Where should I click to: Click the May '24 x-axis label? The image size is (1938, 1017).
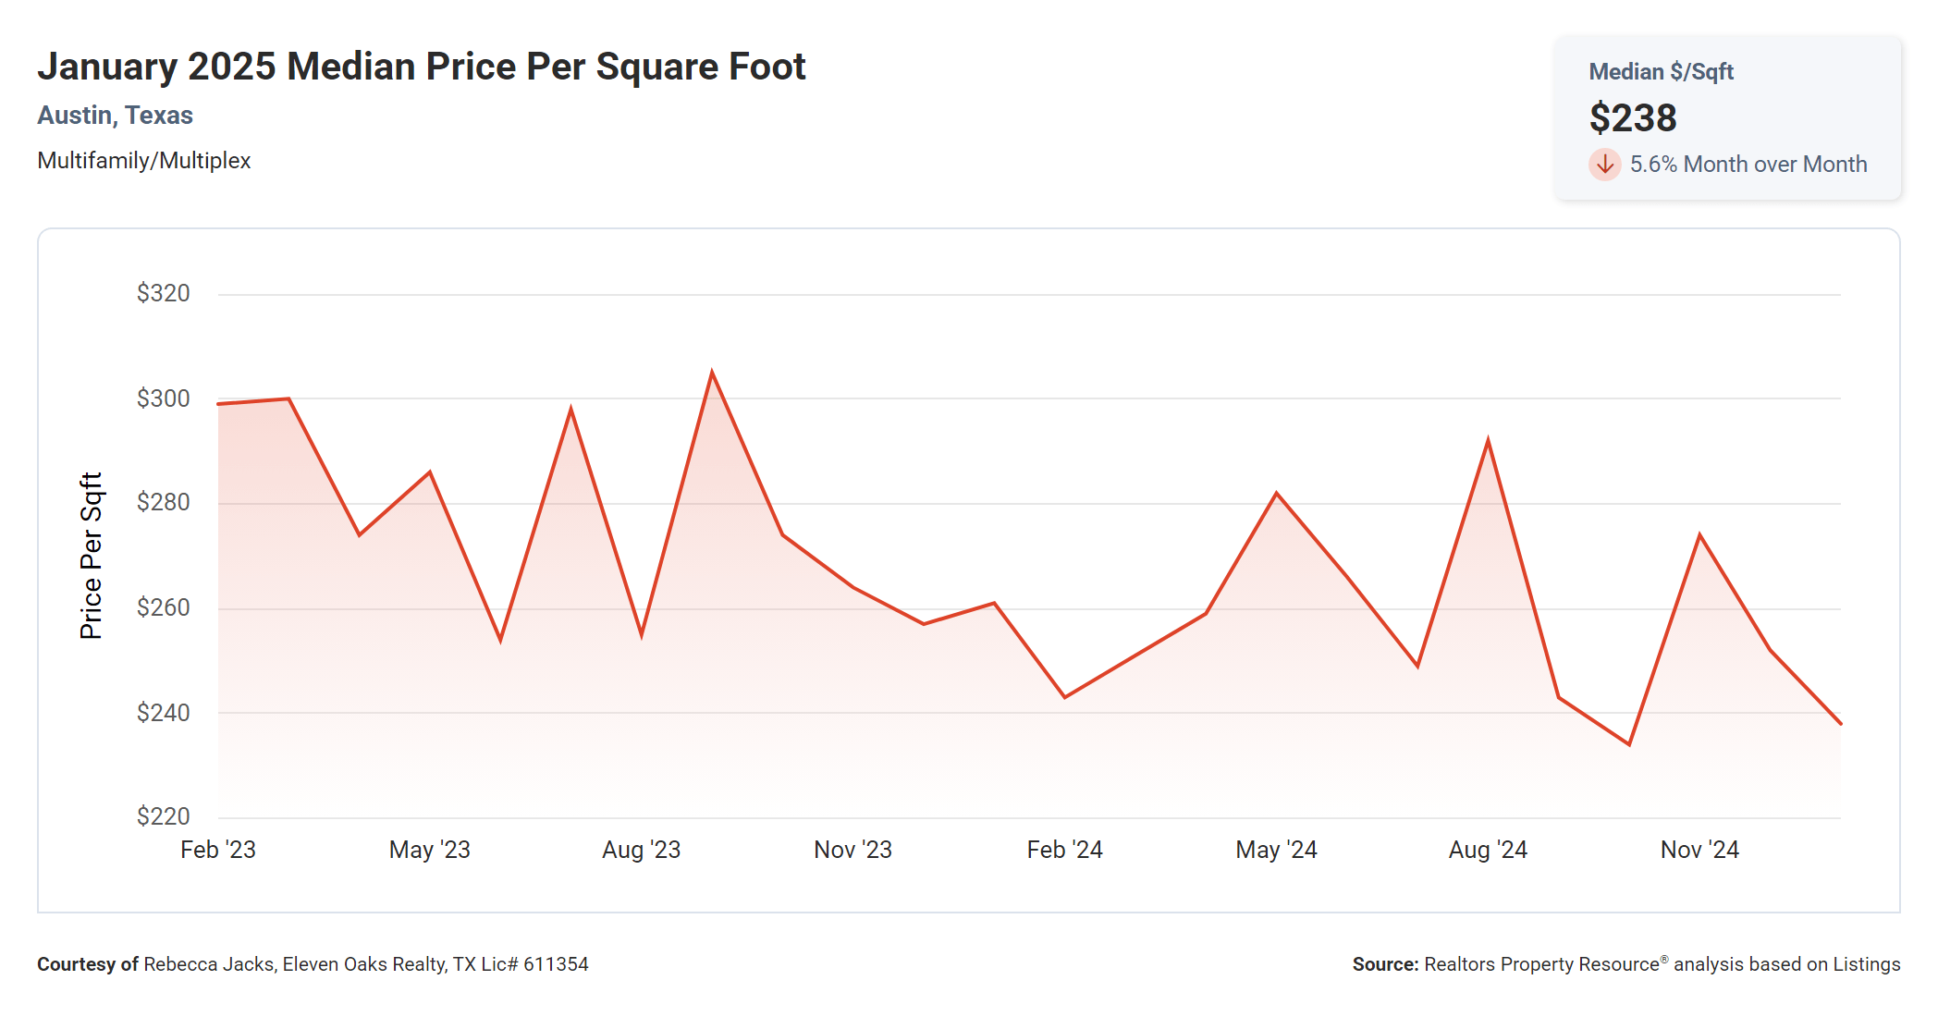(1276, 850)
